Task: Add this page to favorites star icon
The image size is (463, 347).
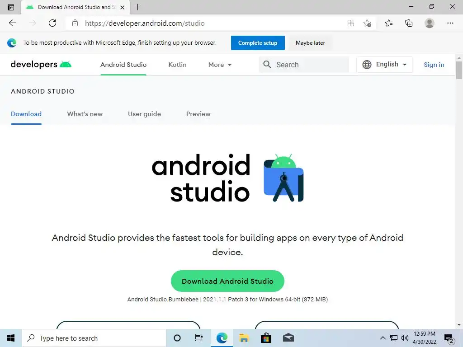Action: pyautogui.click(x=367, y=23)
